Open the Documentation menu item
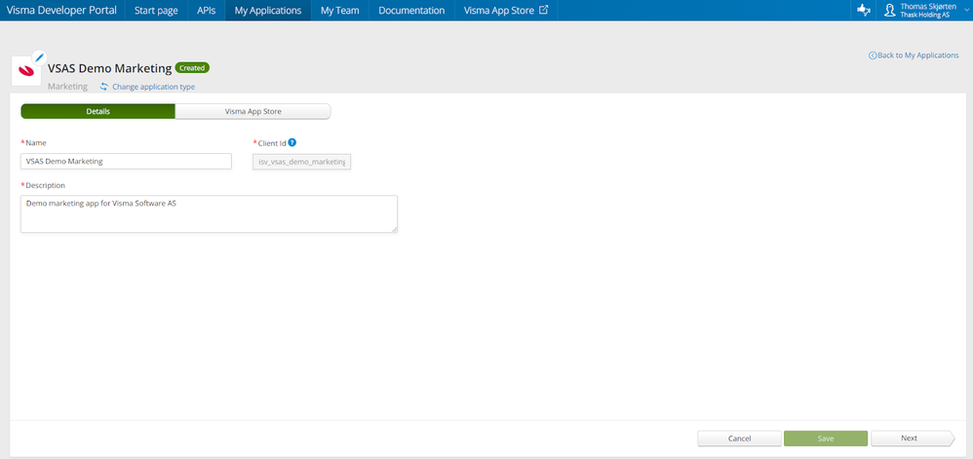 point(411,11)
